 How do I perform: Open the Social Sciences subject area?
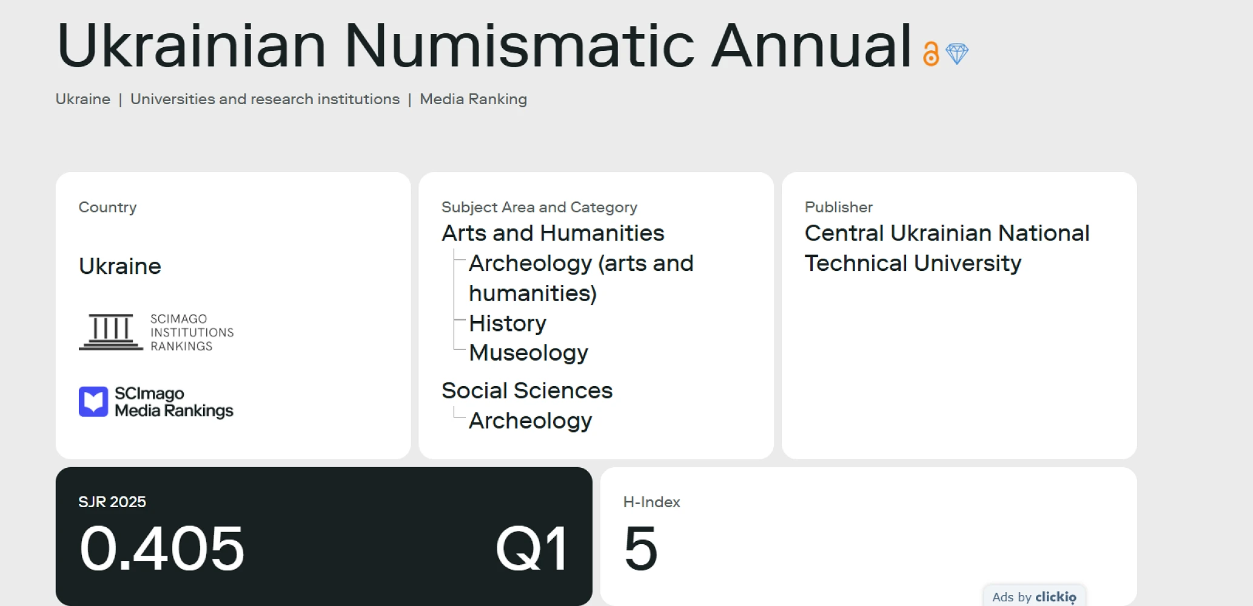pyautogui.click(x=526, y=391)
